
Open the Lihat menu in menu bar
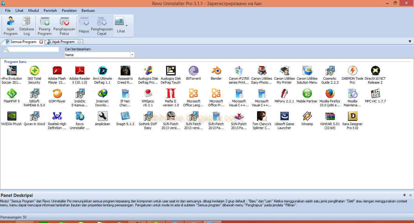(x=19, y=11)
